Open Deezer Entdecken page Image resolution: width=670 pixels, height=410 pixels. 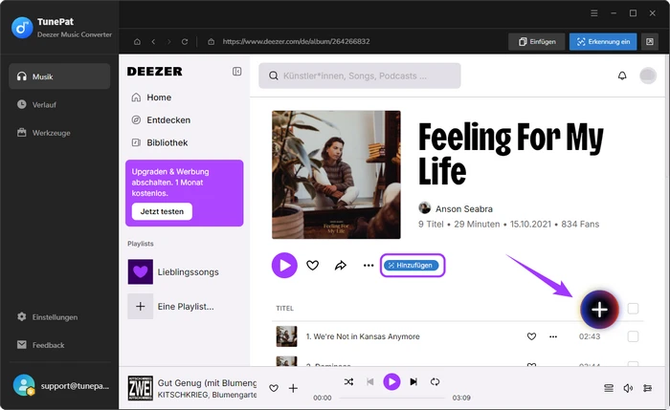click(x=161, y=119)
